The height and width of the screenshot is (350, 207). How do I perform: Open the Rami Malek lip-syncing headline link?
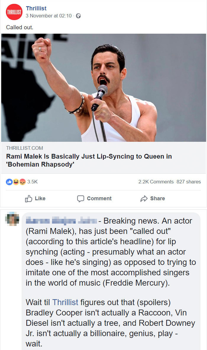(x=89, y=160)
